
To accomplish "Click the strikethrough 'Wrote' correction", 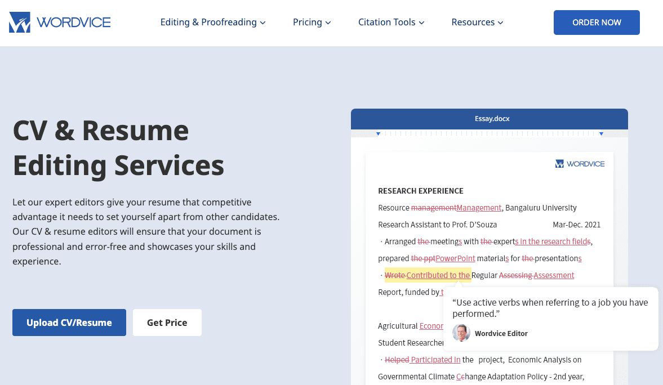I will point(394,275).
